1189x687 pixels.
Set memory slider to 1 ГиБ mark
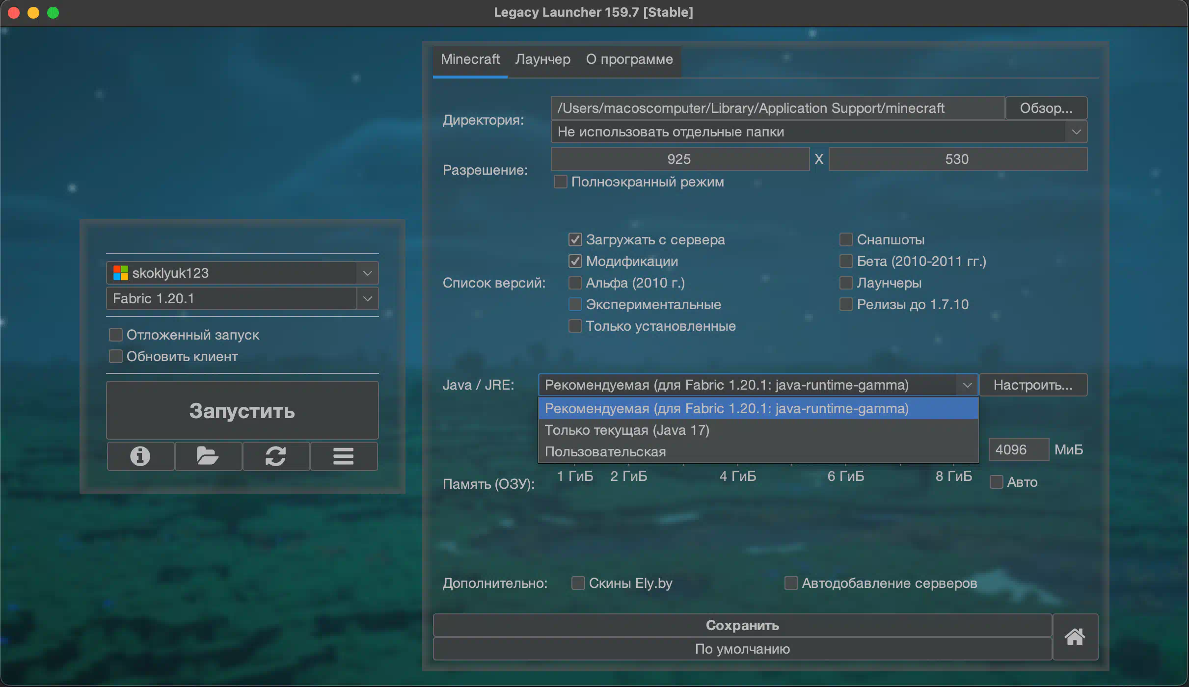[x=575, y=476]
